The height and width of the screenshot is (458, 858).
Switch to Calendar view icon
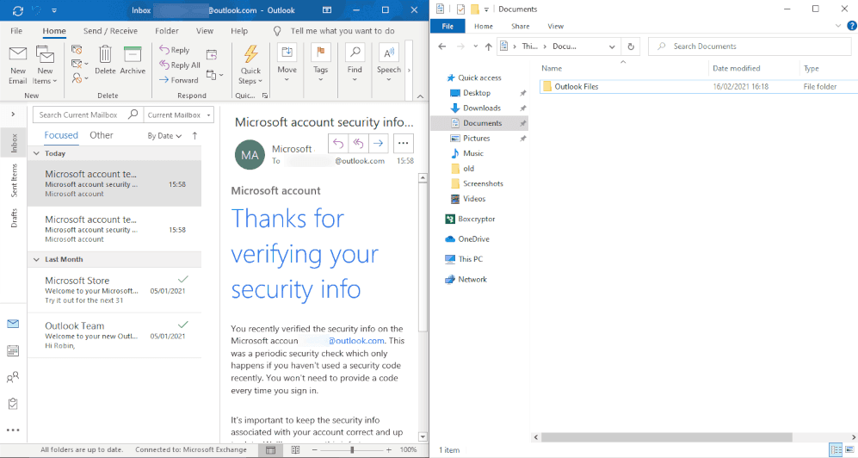(13, 350)
